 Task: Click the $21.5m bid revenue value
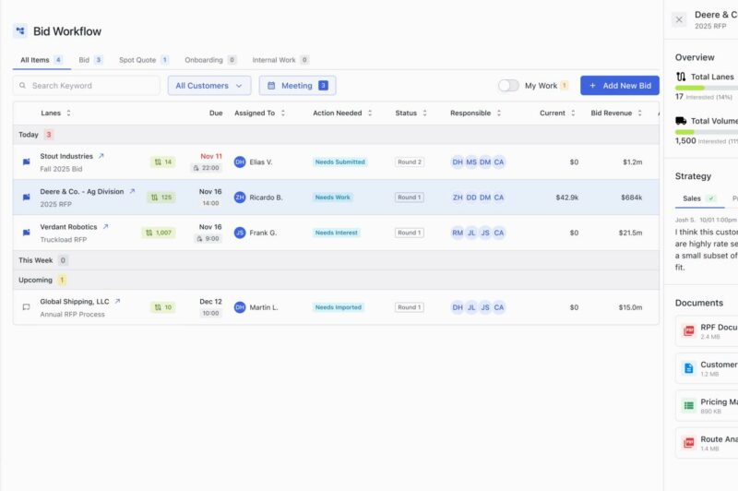pos(630,233)
